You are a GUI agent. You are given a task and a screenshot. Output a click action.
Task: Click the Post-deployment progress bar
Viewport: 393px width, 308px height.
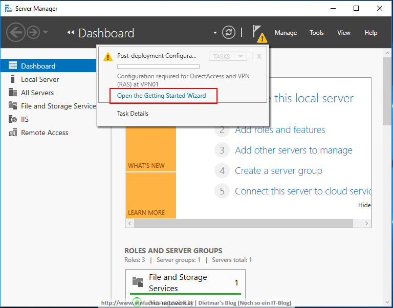[158, 67]
